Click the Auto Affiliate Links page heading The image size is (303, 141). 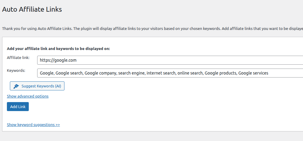32,10
